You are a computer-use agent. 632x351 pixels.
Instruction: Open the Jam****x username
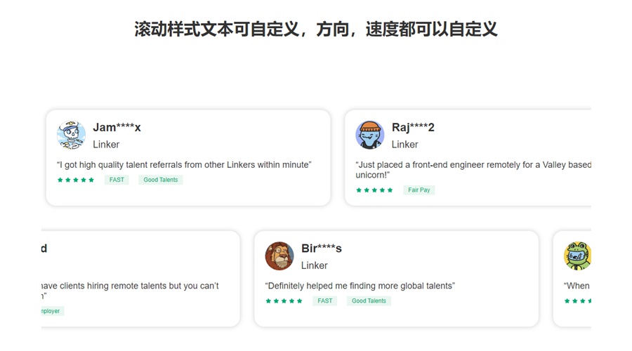click(x=117, y=127)
